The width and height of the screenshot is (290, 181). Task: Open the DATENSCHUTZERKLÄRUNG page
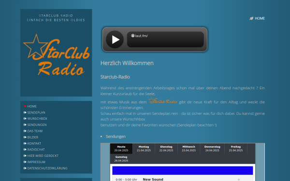pos(47,168)
